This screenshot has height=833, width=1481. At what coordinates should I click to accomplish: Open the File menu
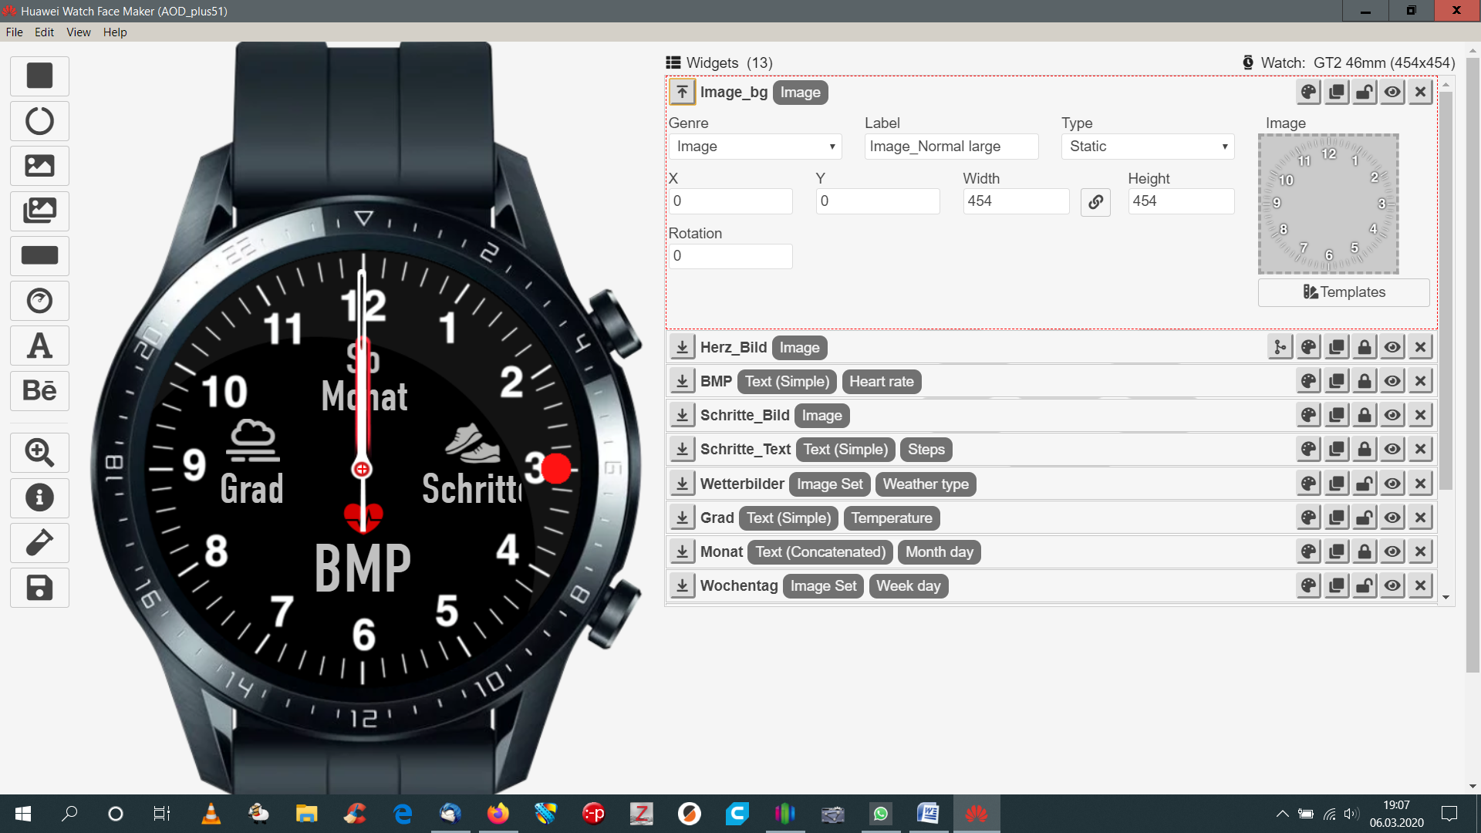[x=14, y=32]
